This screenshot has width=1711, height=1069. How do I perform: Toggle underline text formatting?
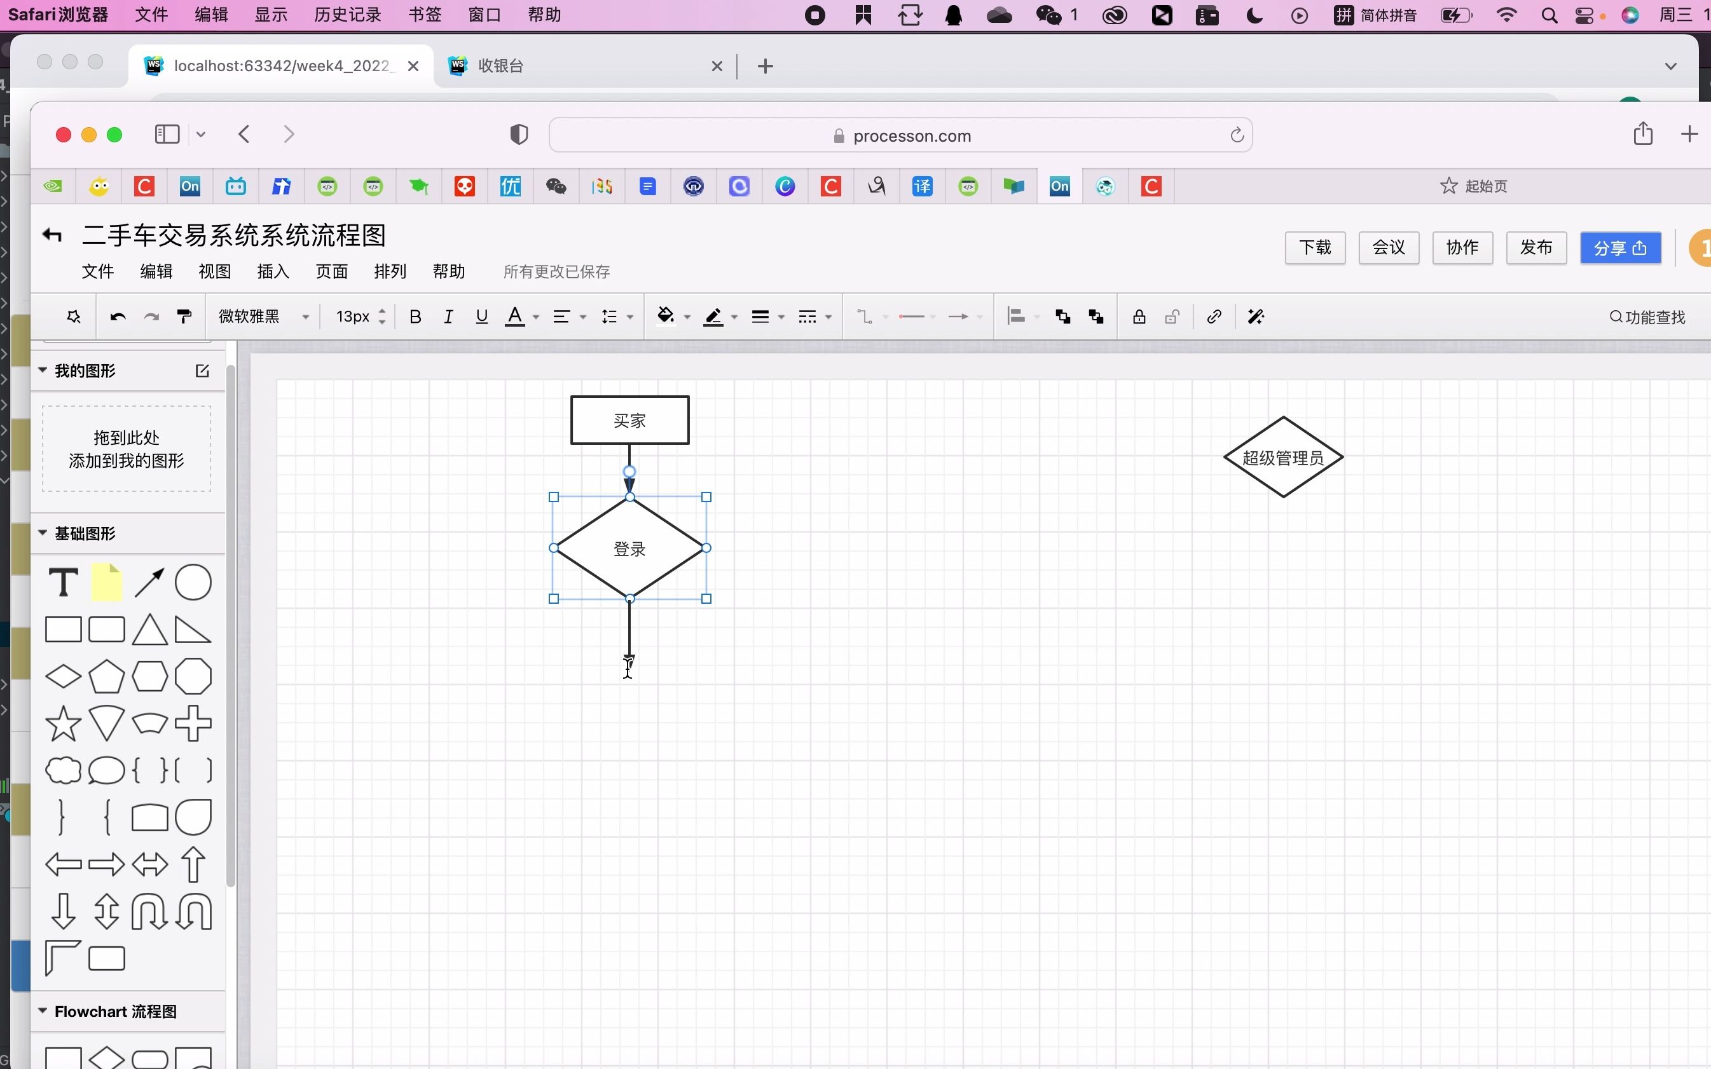[x=482, y=317]
